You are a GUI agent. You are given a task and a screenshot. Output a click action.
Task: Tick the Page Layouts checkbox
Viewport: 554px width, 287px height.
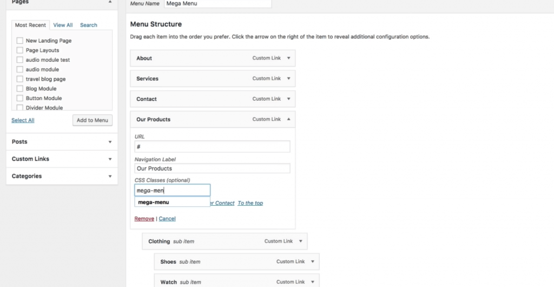20,50
